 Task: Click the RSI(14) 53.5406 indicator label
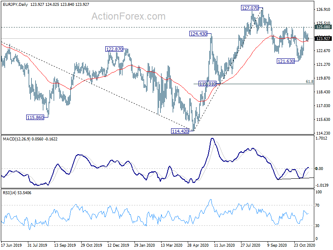point(17,193)
